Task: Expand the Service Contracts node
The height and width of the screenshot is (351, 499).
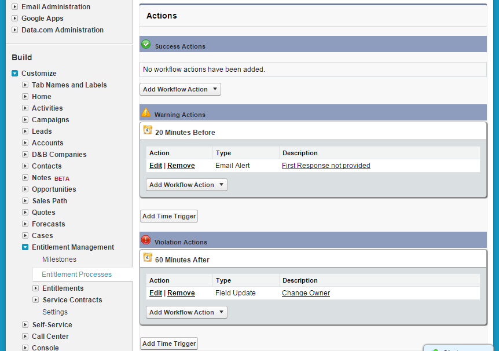Action: [36, 300]
